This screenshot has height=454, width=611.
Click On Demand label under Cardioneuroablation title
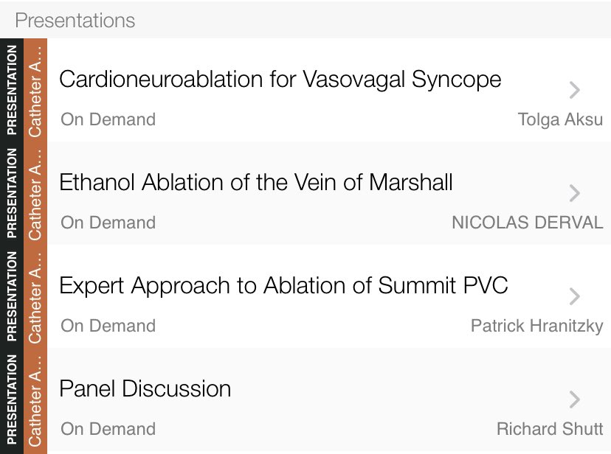108,119
